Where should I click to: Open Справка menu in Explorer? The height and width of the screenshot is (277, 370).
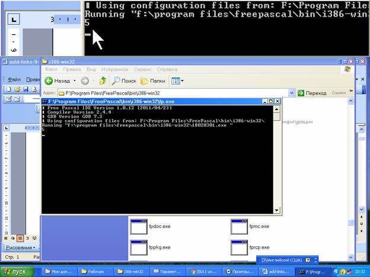(x=167, y=69)
